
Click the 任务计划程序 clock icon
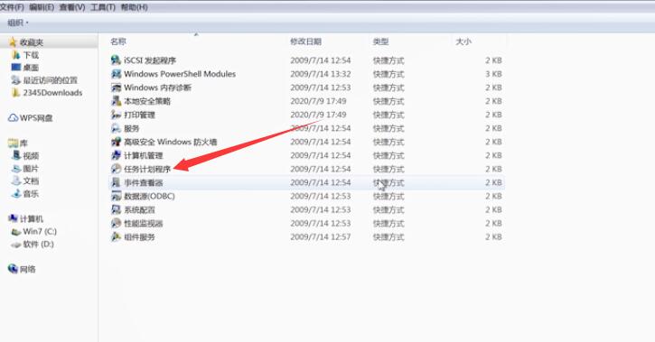pos(116,169)
